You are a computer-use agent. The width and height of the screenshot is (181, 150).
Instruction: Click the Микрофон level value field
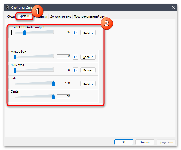pos(63,56)
